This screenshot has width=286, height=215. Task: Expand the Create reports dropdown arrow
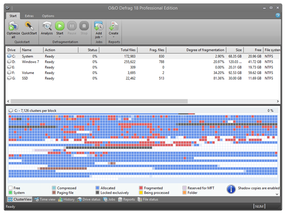coord(114,37)
